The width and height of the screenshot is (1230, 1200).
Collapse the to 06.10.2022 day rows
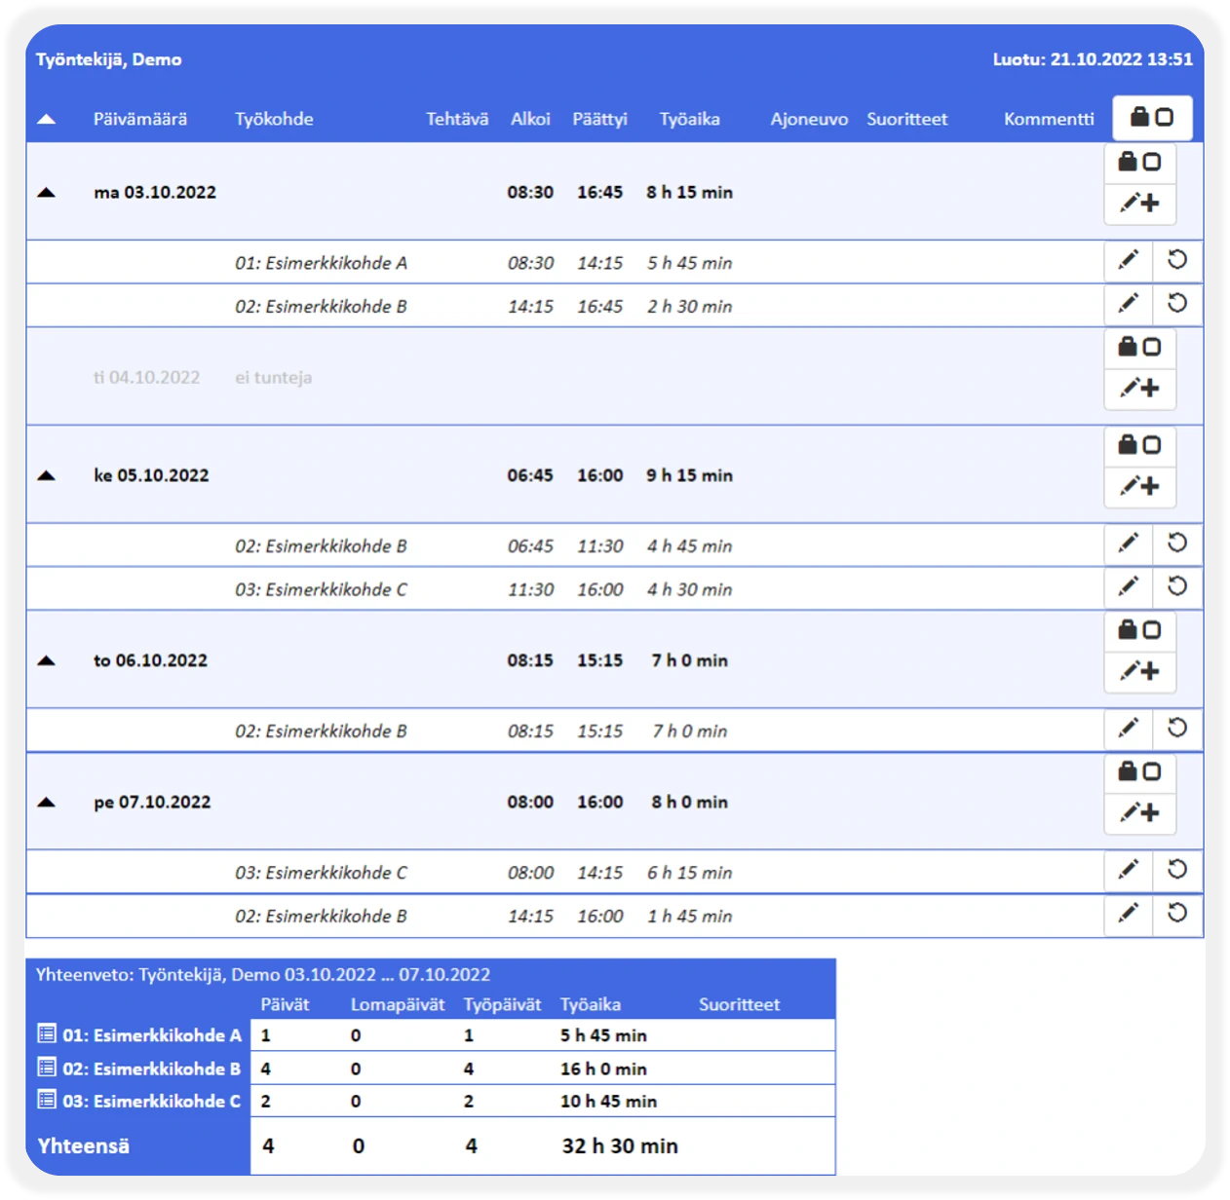click(x=46, y=660)
